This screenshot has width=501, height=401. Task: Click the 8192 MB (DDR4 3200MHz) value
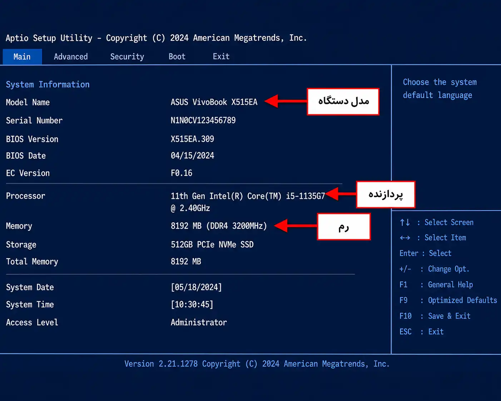(x=219, y=226)
